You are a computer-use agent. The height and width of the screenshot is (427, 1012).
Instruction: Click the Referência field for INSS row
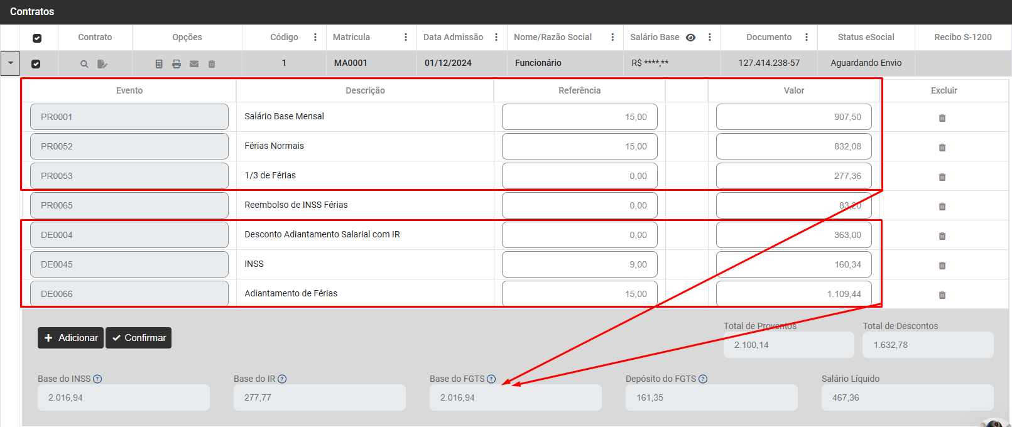[x=579, y=264]
